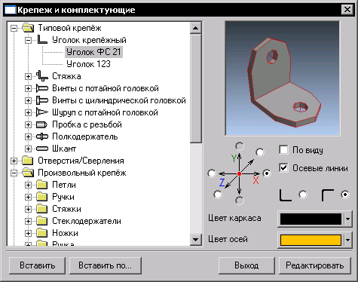358x282 pixels.
Task: Enable the По виду checkbox
Action: click(283, 150)
